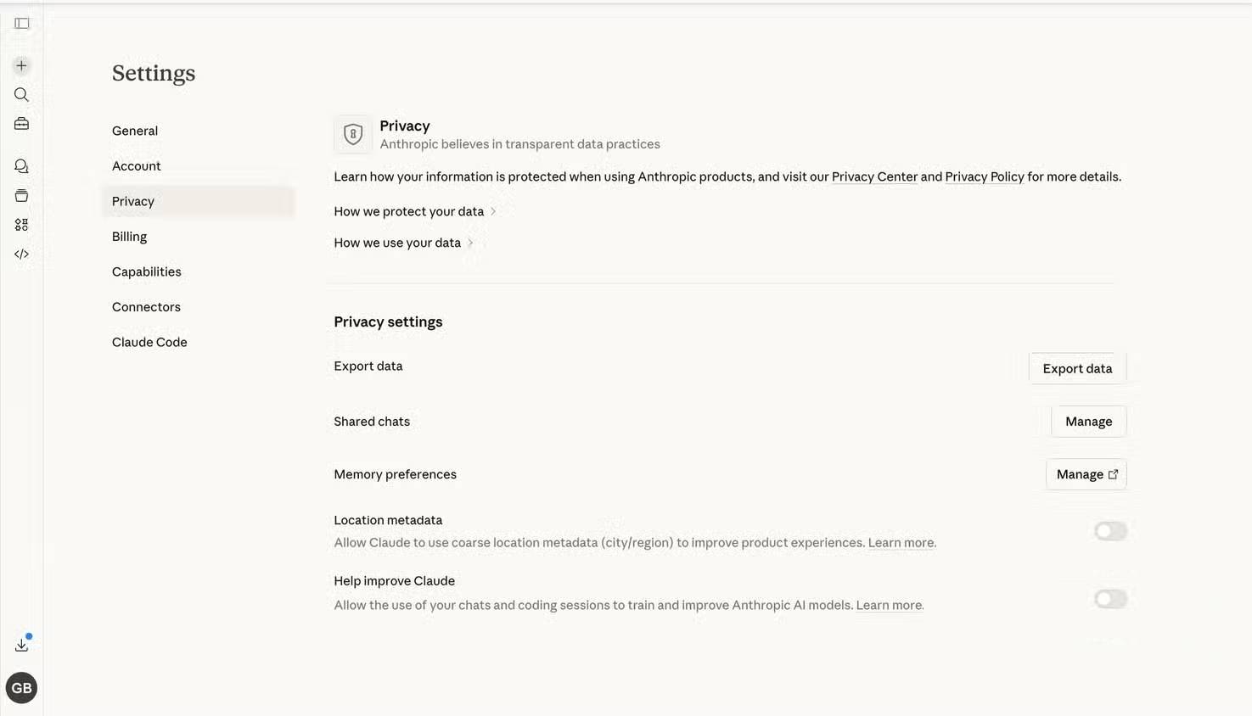Screen dimensions: 1252x716
Task: Open the search magnifier icon
Action: [22, 95]
